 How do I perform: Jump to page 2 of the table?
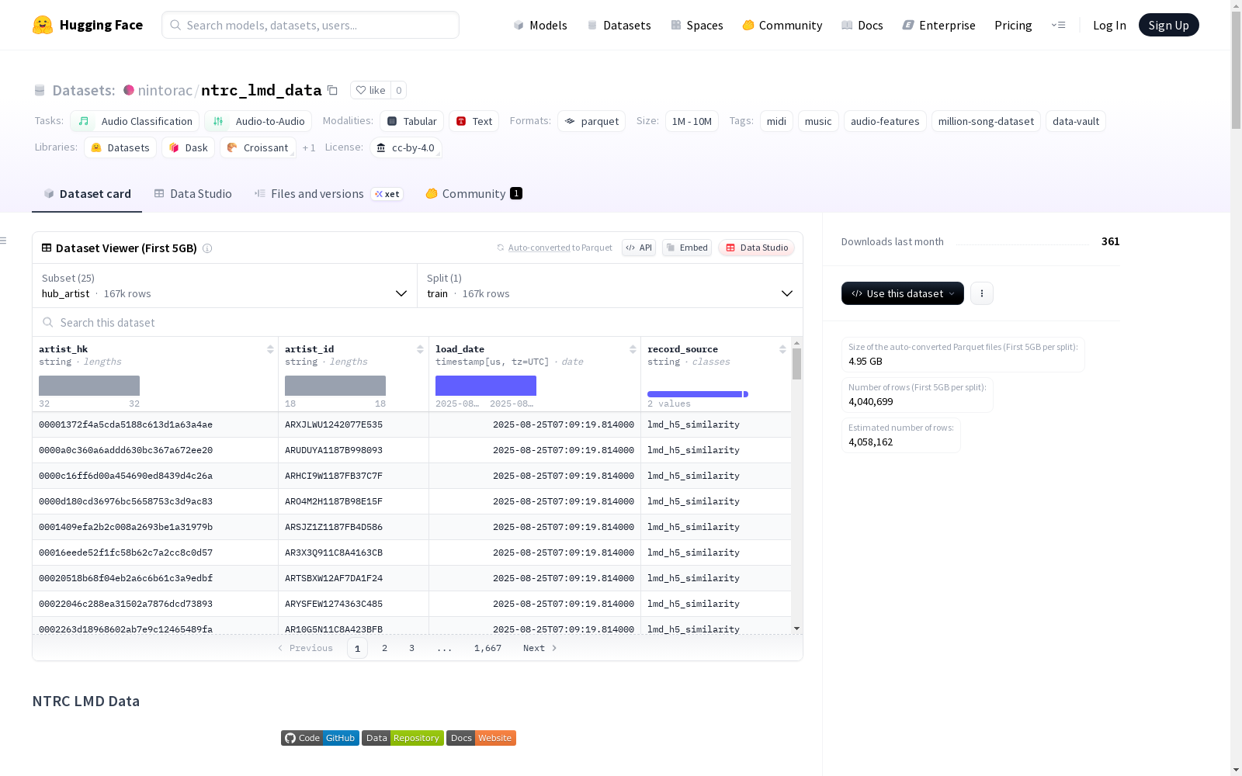coord(384,648)
